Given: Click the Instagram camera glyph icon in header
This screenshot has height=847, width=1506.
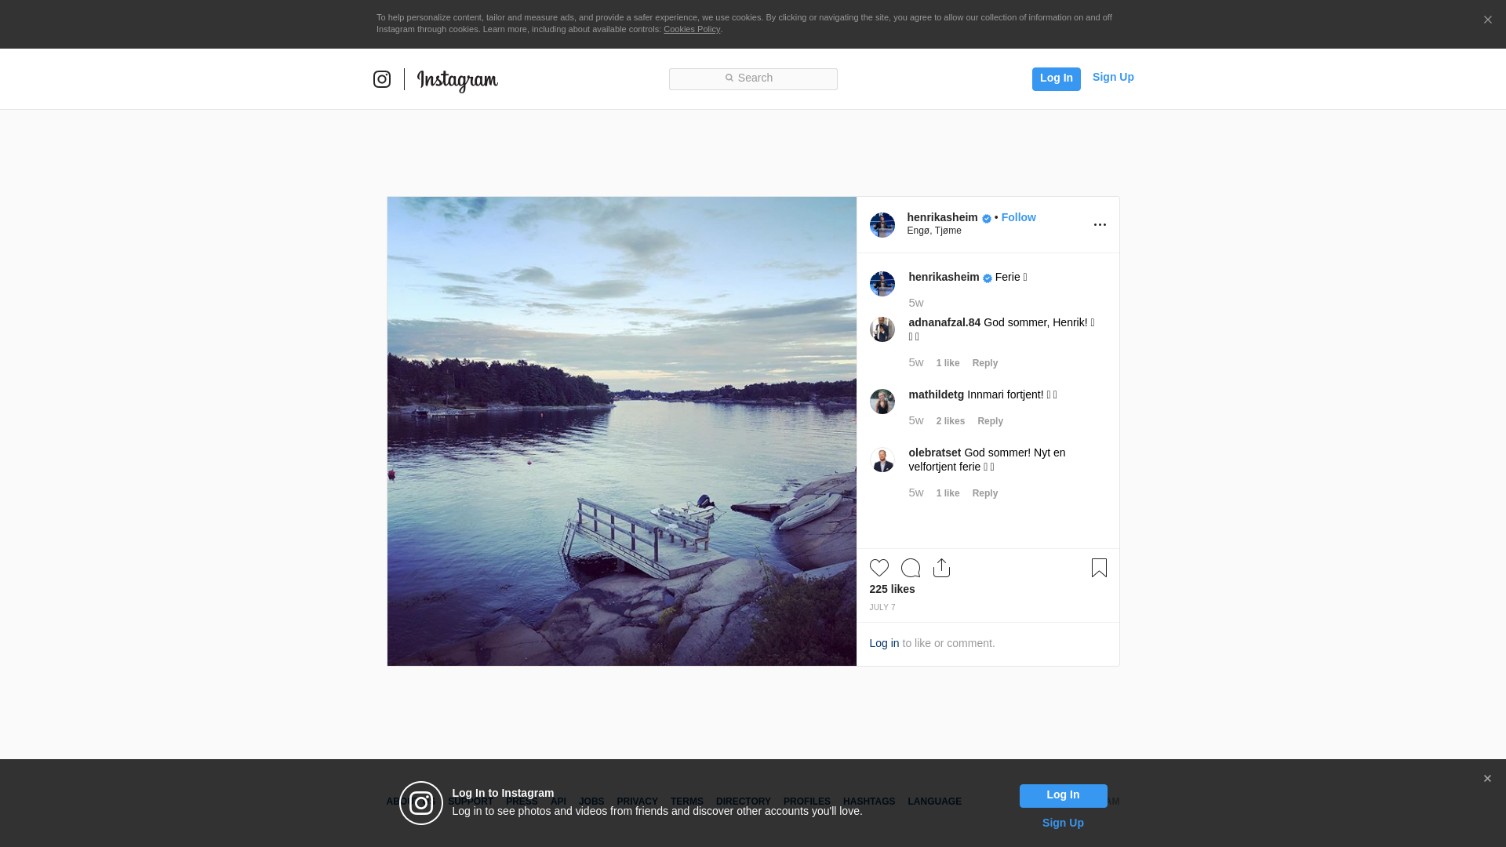Looking at the screenshot, I should (382, 79).
